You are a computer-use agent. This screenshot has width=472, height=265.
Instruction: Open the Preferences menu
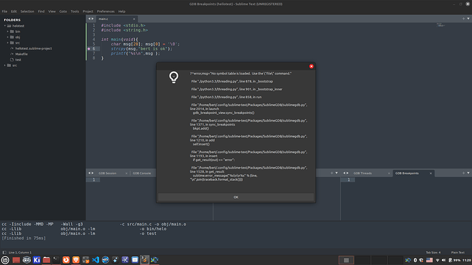105,12
